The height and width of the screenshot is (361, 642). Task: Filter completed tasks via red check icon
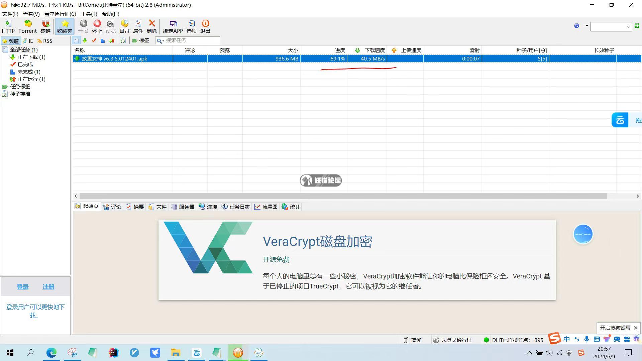pos(94,40)
